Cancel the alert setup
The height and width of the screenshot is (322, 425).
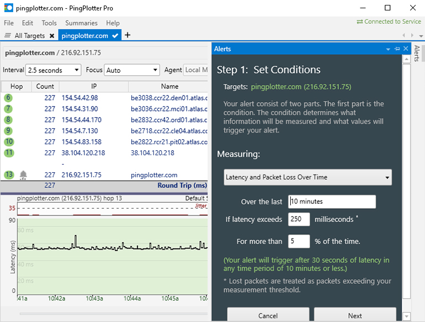pyautogui.click(x=268, y=315)
